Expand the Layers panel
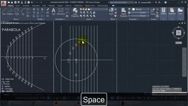The width and height of the screenshot is (188, 106). coord(89,19)
